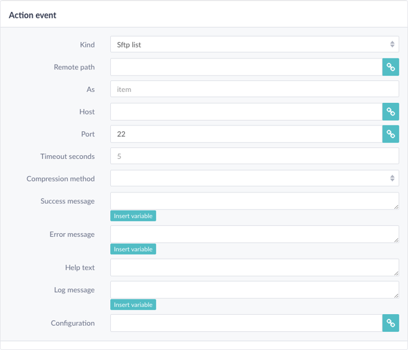The image size is (408, 350).
Task: Focus the Configuration input field
Action: point(246,323)
